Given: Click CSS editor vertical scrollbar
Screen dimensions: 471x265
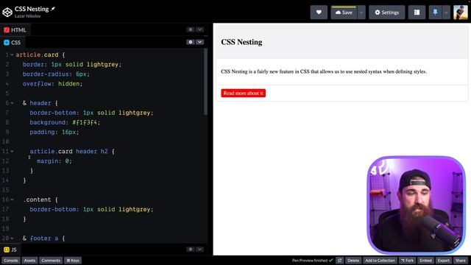Looking at the screenshot, I should [206, 82].
